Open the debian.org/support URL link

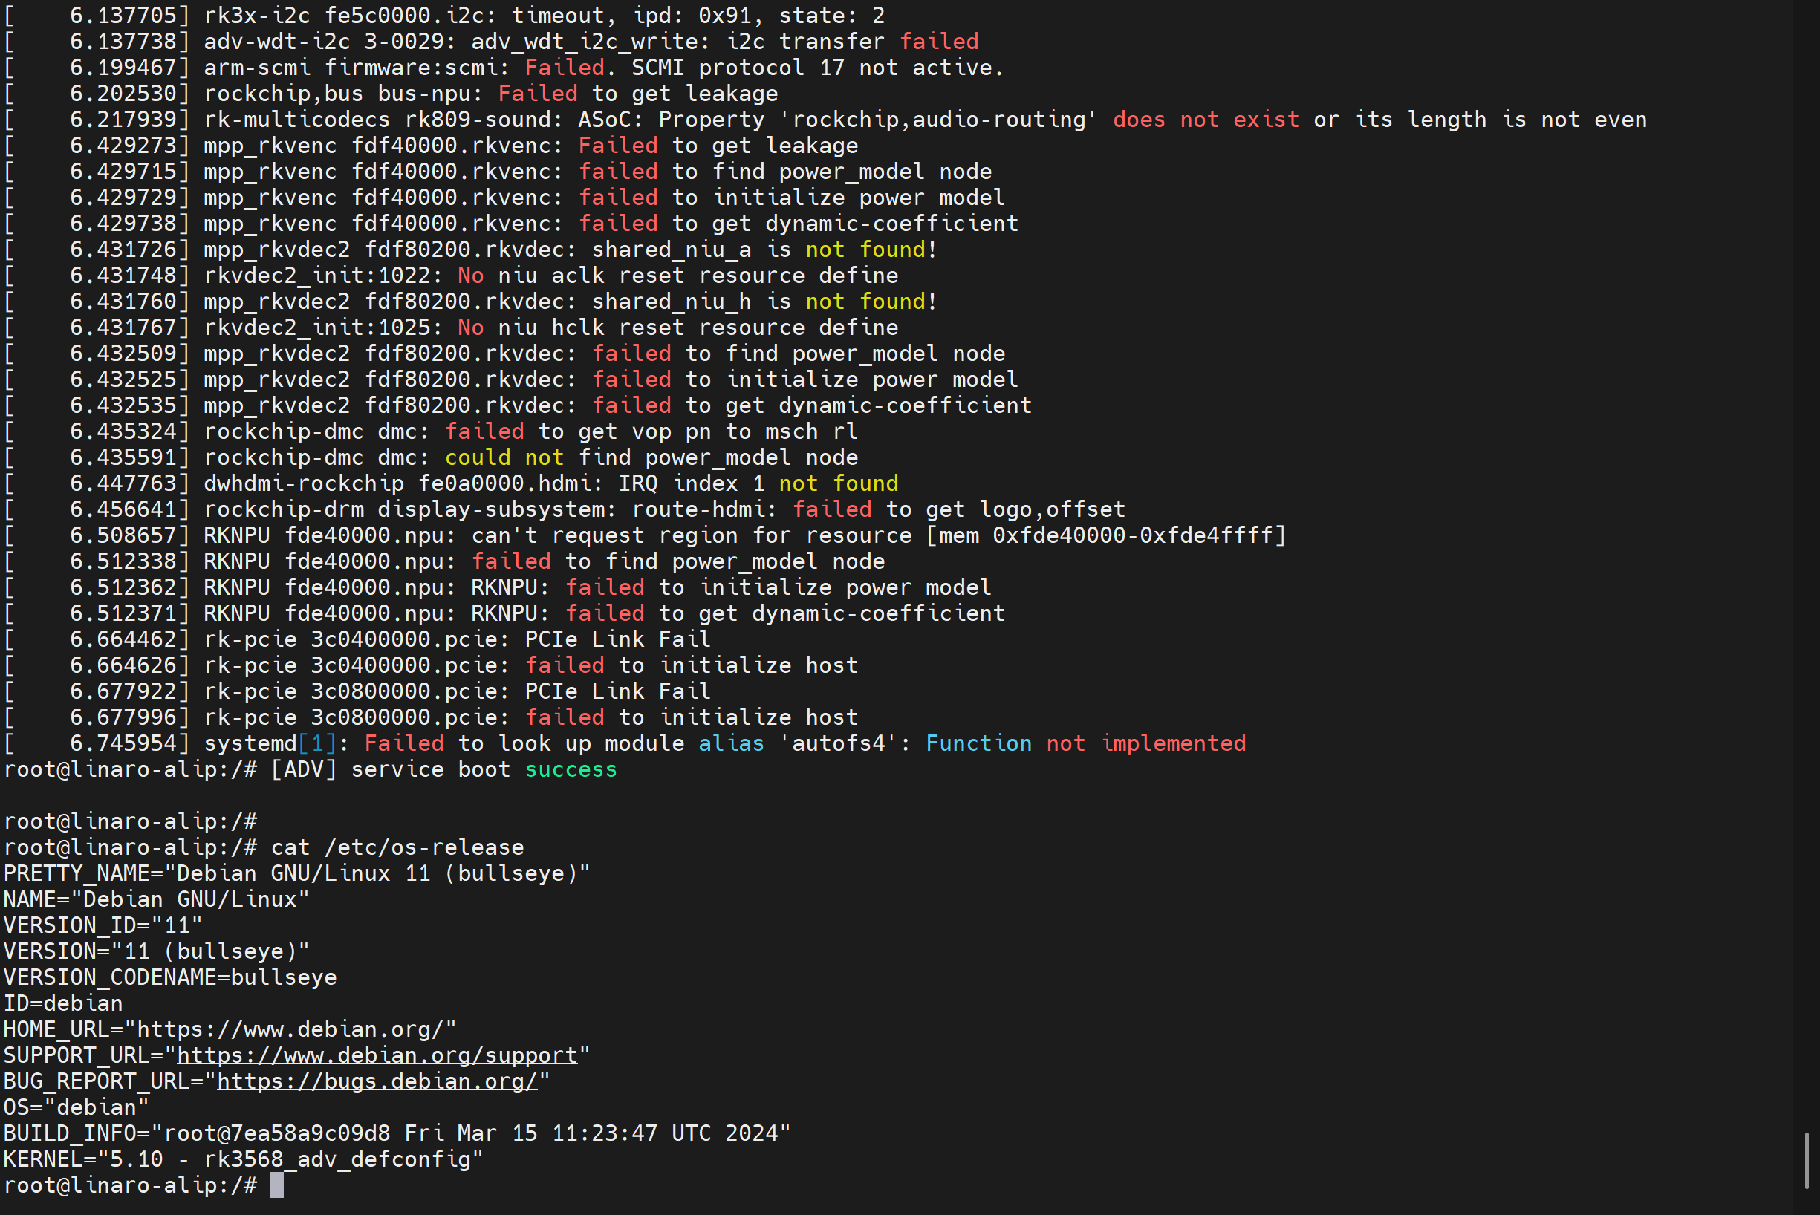377,1055
